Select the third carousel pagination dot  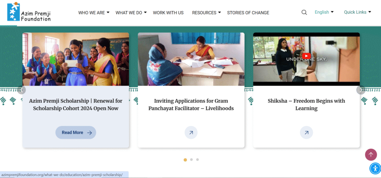pyautogui.click(x=198, y=159)
